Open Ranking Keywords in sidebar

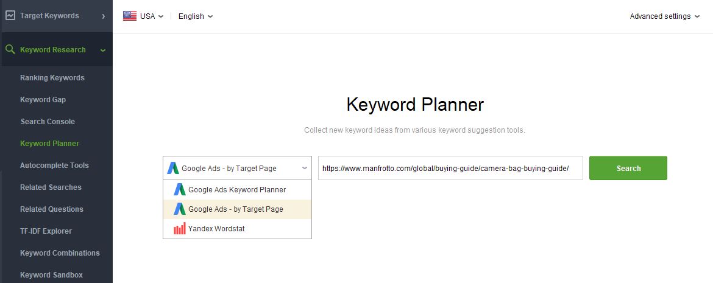click(x=52, y=78)
